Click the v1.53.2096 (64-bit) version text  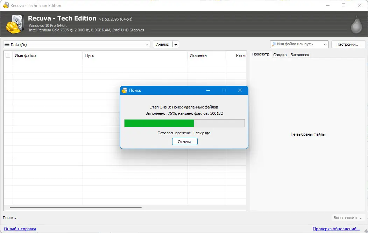point(116,19)
